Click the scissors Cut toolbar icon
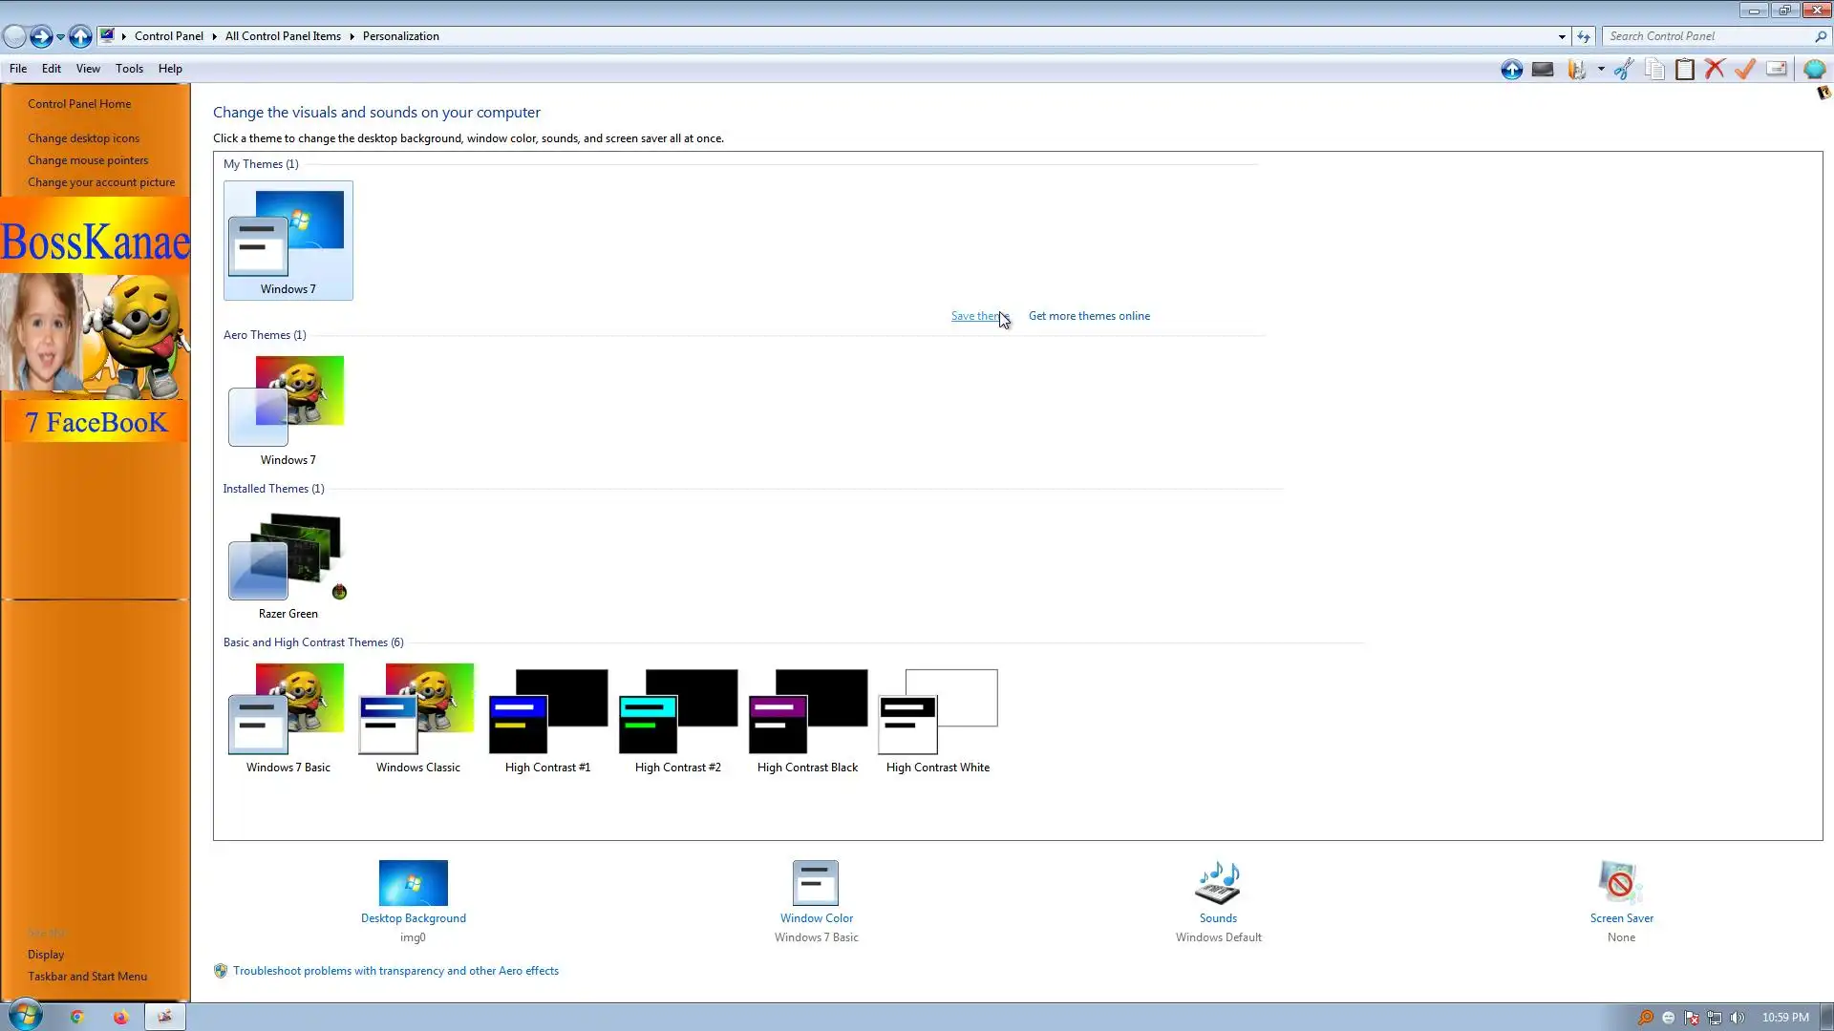 tap(1624, 69)
